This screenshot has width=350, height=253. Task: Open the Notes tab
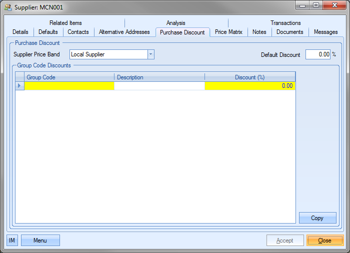[259, 32]
